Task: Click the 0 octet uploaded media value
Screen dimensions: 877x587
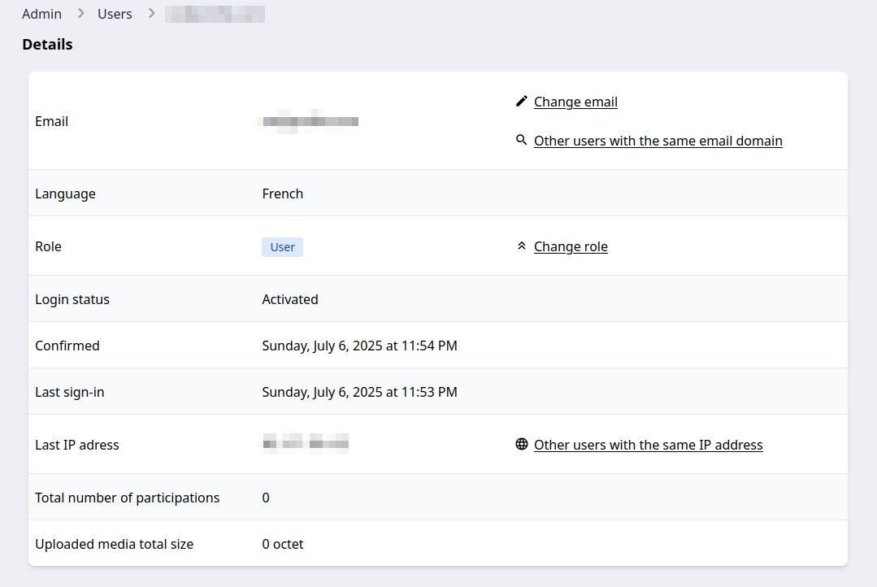Action: click(x=282, y=544)
